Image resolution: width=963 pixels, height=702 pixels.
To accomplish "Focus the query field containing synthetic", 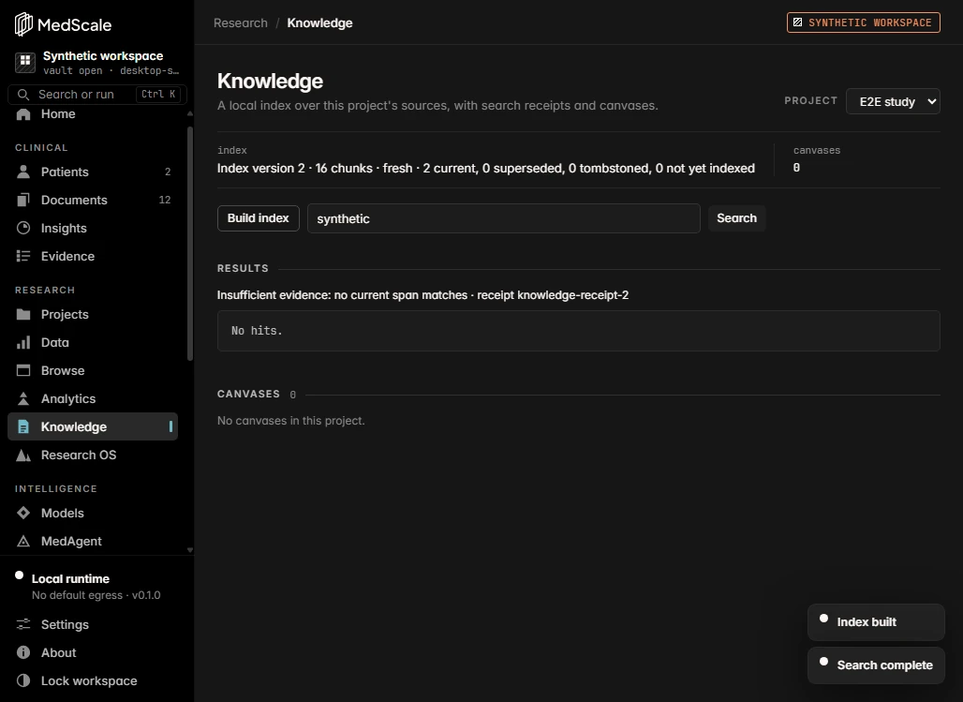I will pos(504,218).
